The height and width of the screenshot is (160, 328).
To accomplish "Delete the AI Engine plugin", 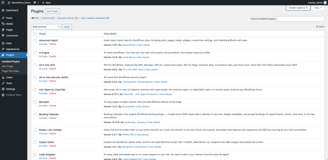I will (53, 57).
